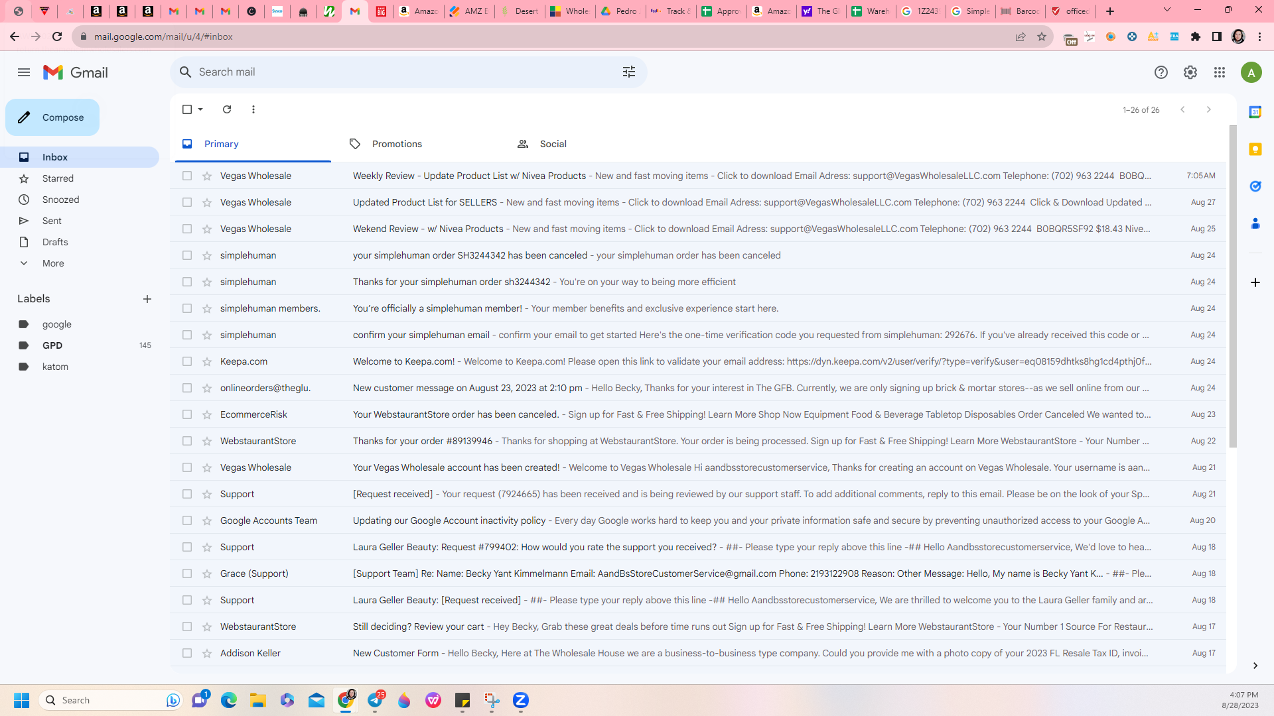Star the Addison Keller email
This screenshot has height=716, width=1274.
(207, 653)
